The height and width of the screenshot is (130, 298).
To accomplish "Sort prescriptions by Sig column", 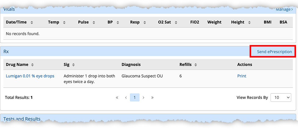I will point(74,65).
